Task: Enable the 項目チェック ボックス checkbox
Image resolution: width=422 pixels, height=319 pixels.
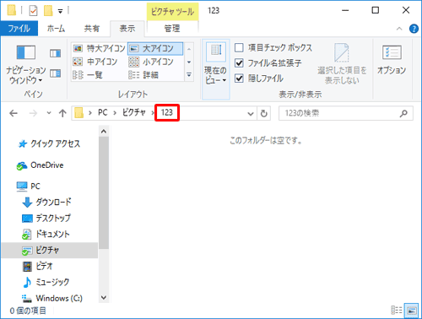Action: 239,47
